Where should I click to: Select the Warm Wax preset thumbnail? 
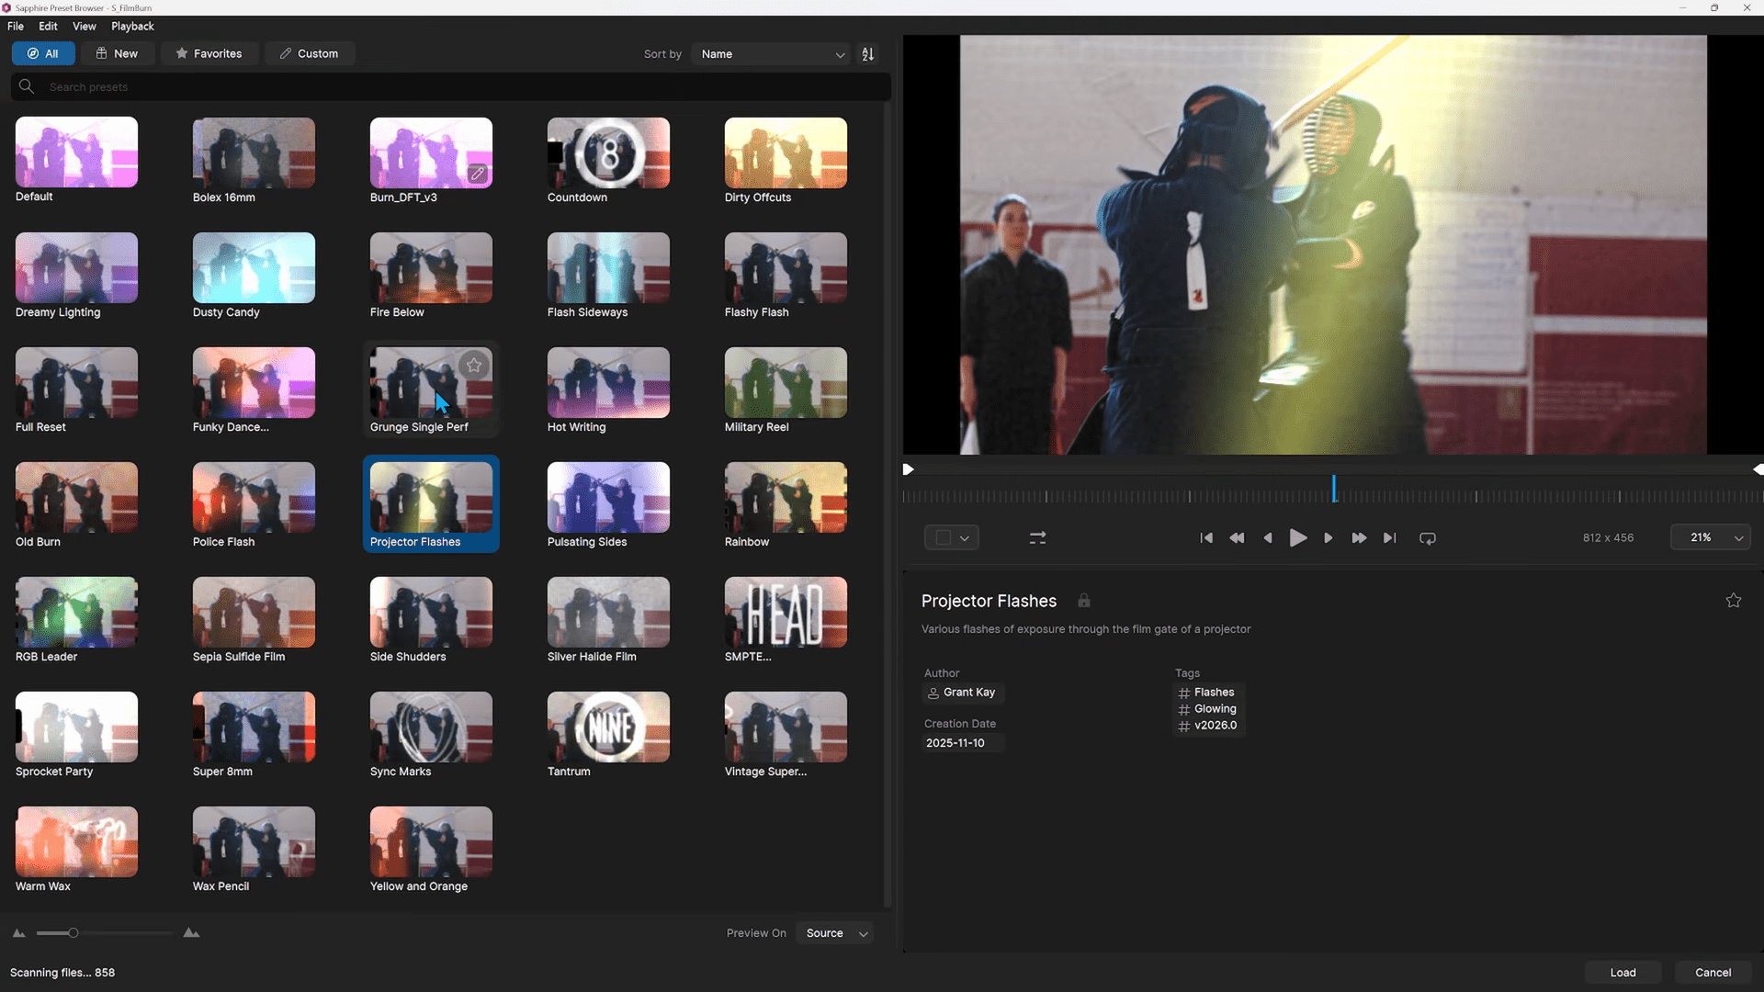click(75, 840)
